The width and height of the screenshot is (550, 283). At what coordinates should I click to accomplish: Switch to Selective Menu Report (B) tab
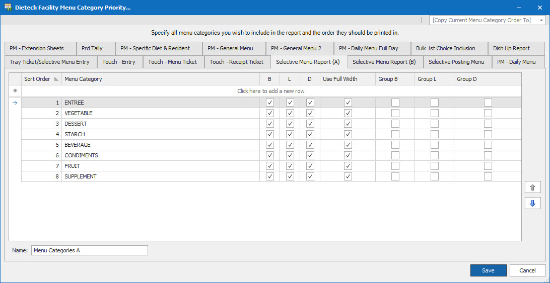(x=385, y=62)
